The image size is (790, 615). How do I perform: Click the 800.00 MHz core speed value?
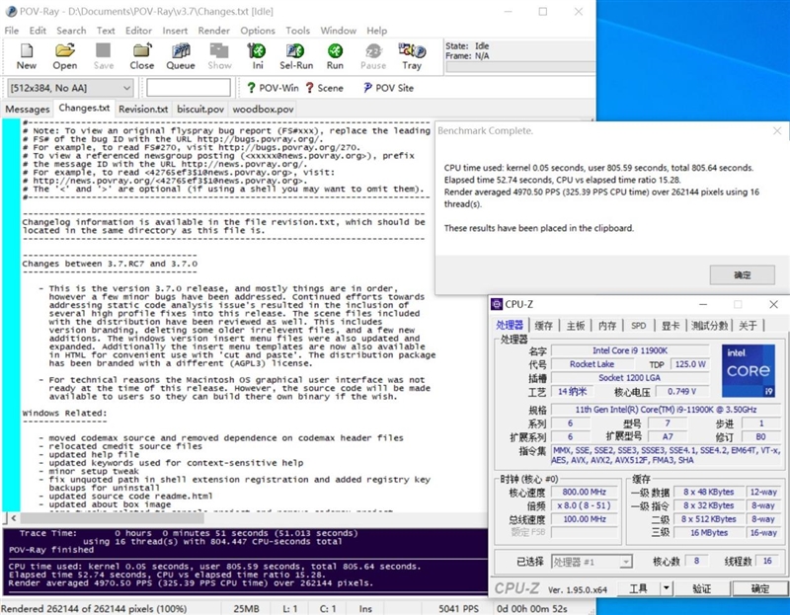coord(584,493)
